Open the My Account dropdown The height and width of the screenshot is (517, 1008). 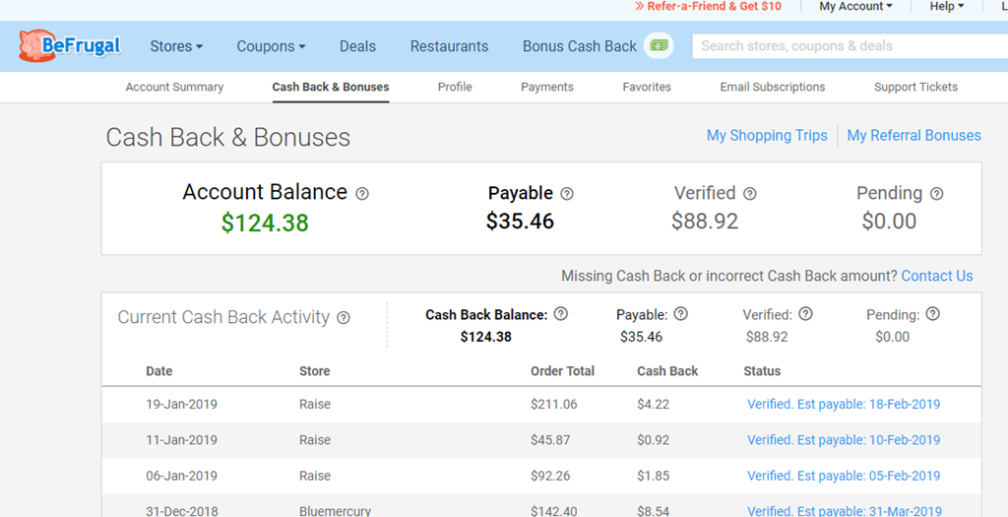point(855,7)
